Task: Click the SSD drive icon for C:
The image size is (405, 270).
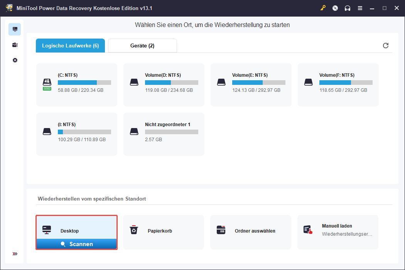Action: coord(47,84)
